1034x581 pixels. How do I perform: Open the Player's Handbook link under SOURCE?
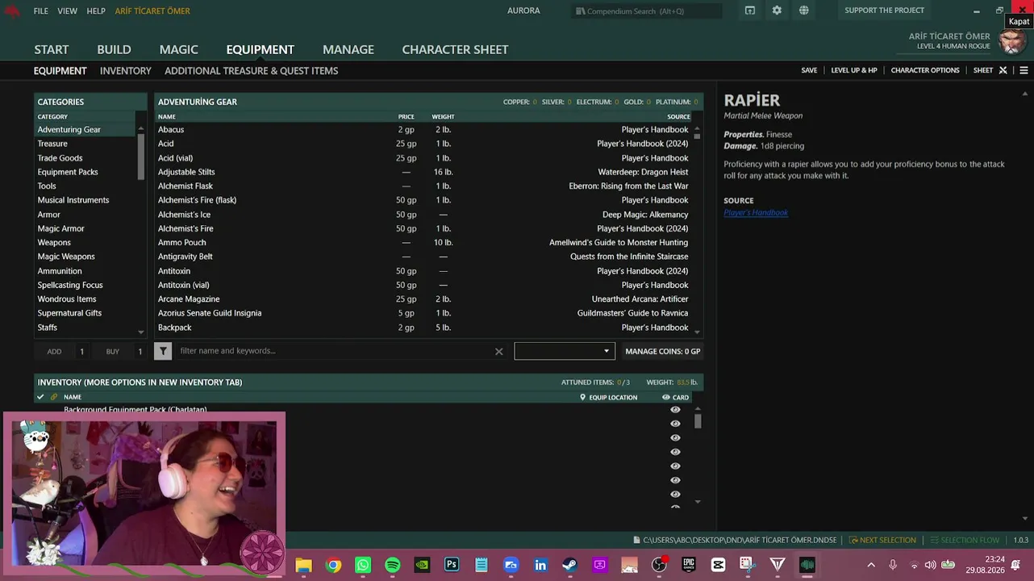coord(756,213)
